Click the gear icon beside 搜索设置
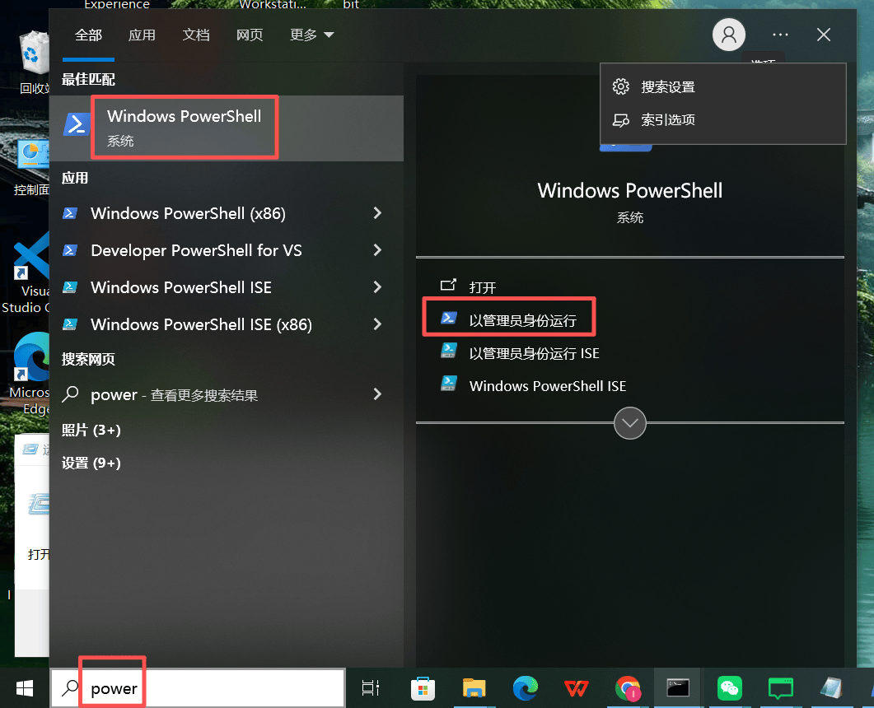Viewport: 874px width, 708px height. pyautogui.click(x=620, y=87)
